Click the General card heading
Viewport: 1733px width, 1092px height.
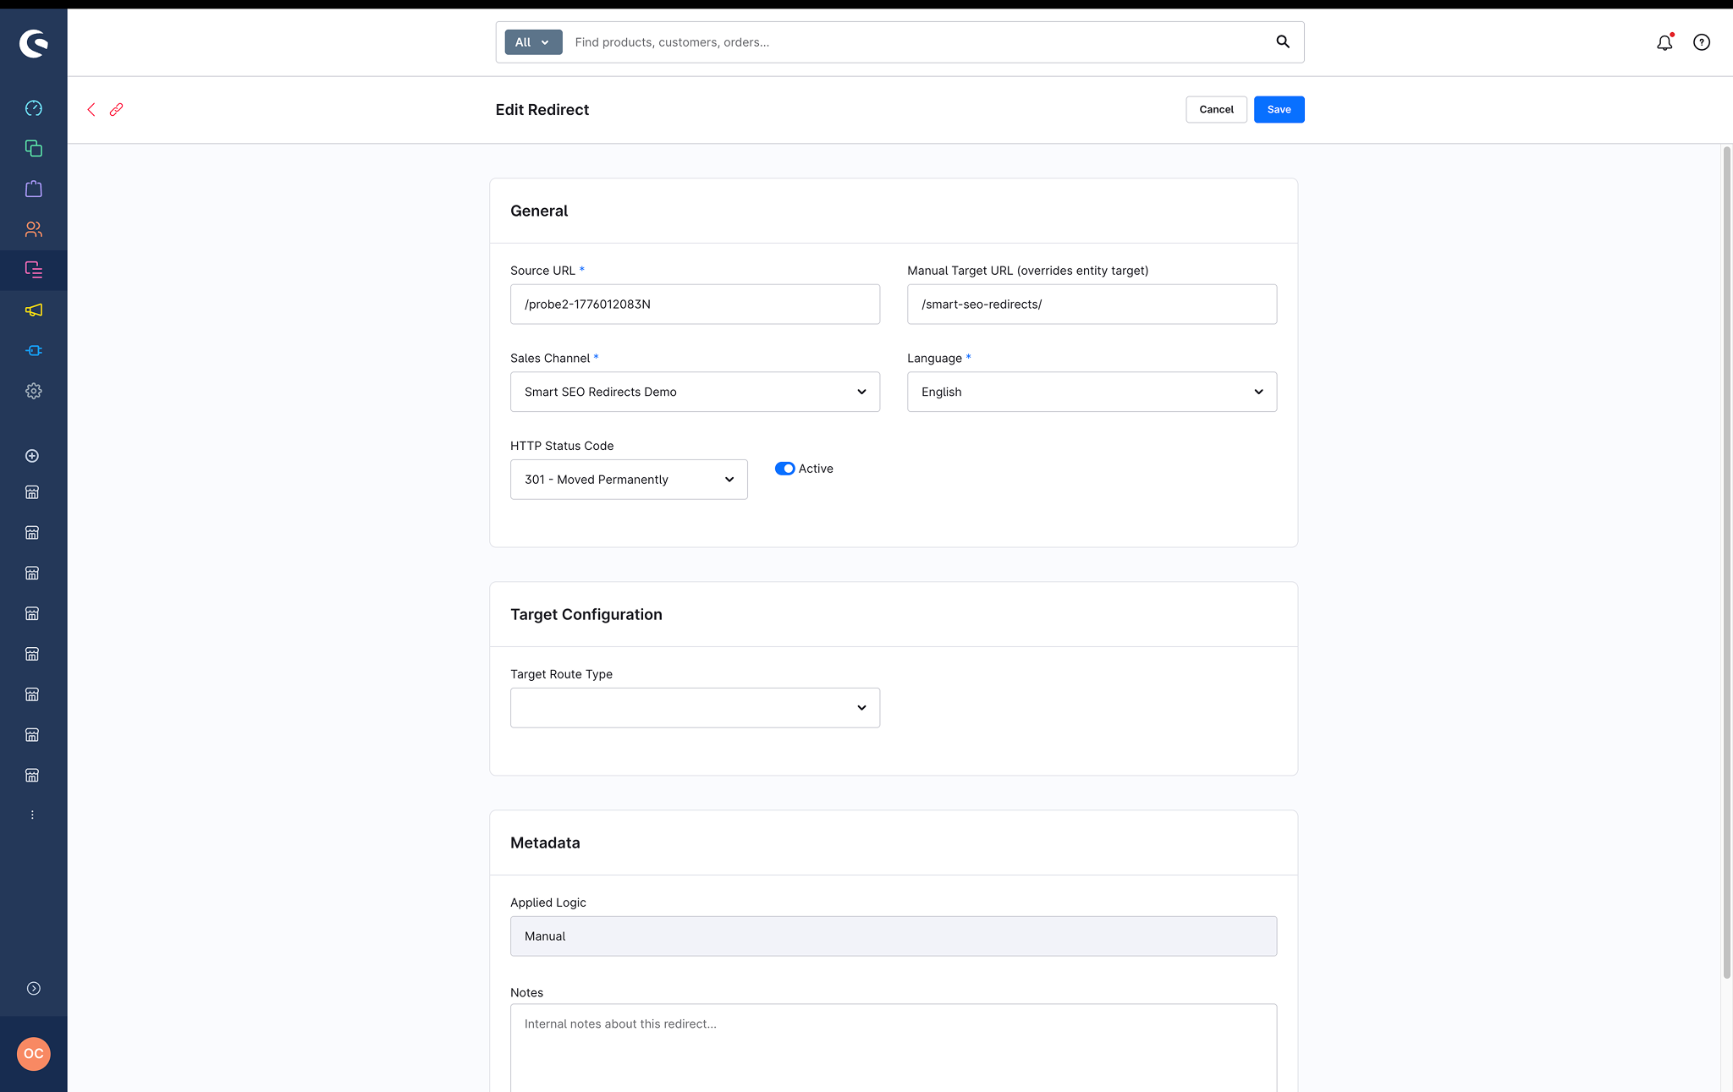[539, 211]
